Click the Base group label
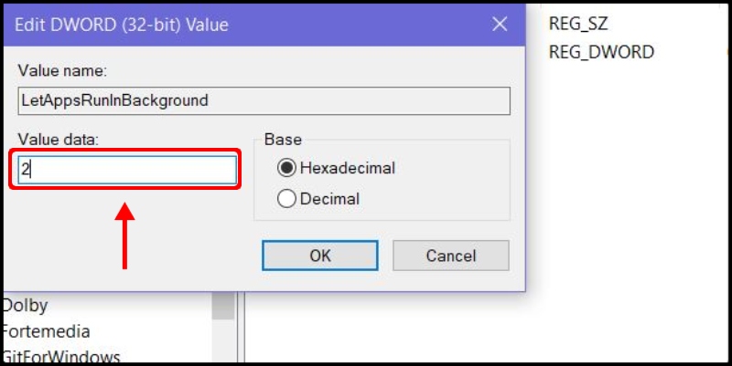The width and height of the screenshot is (732, 366). (x=283, y=140)
